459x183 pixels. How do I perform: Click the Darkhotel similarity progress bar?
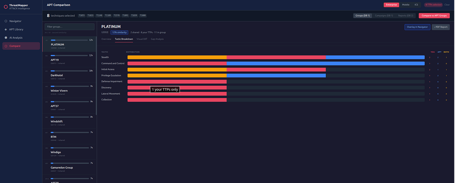click(x=70, y=71)
